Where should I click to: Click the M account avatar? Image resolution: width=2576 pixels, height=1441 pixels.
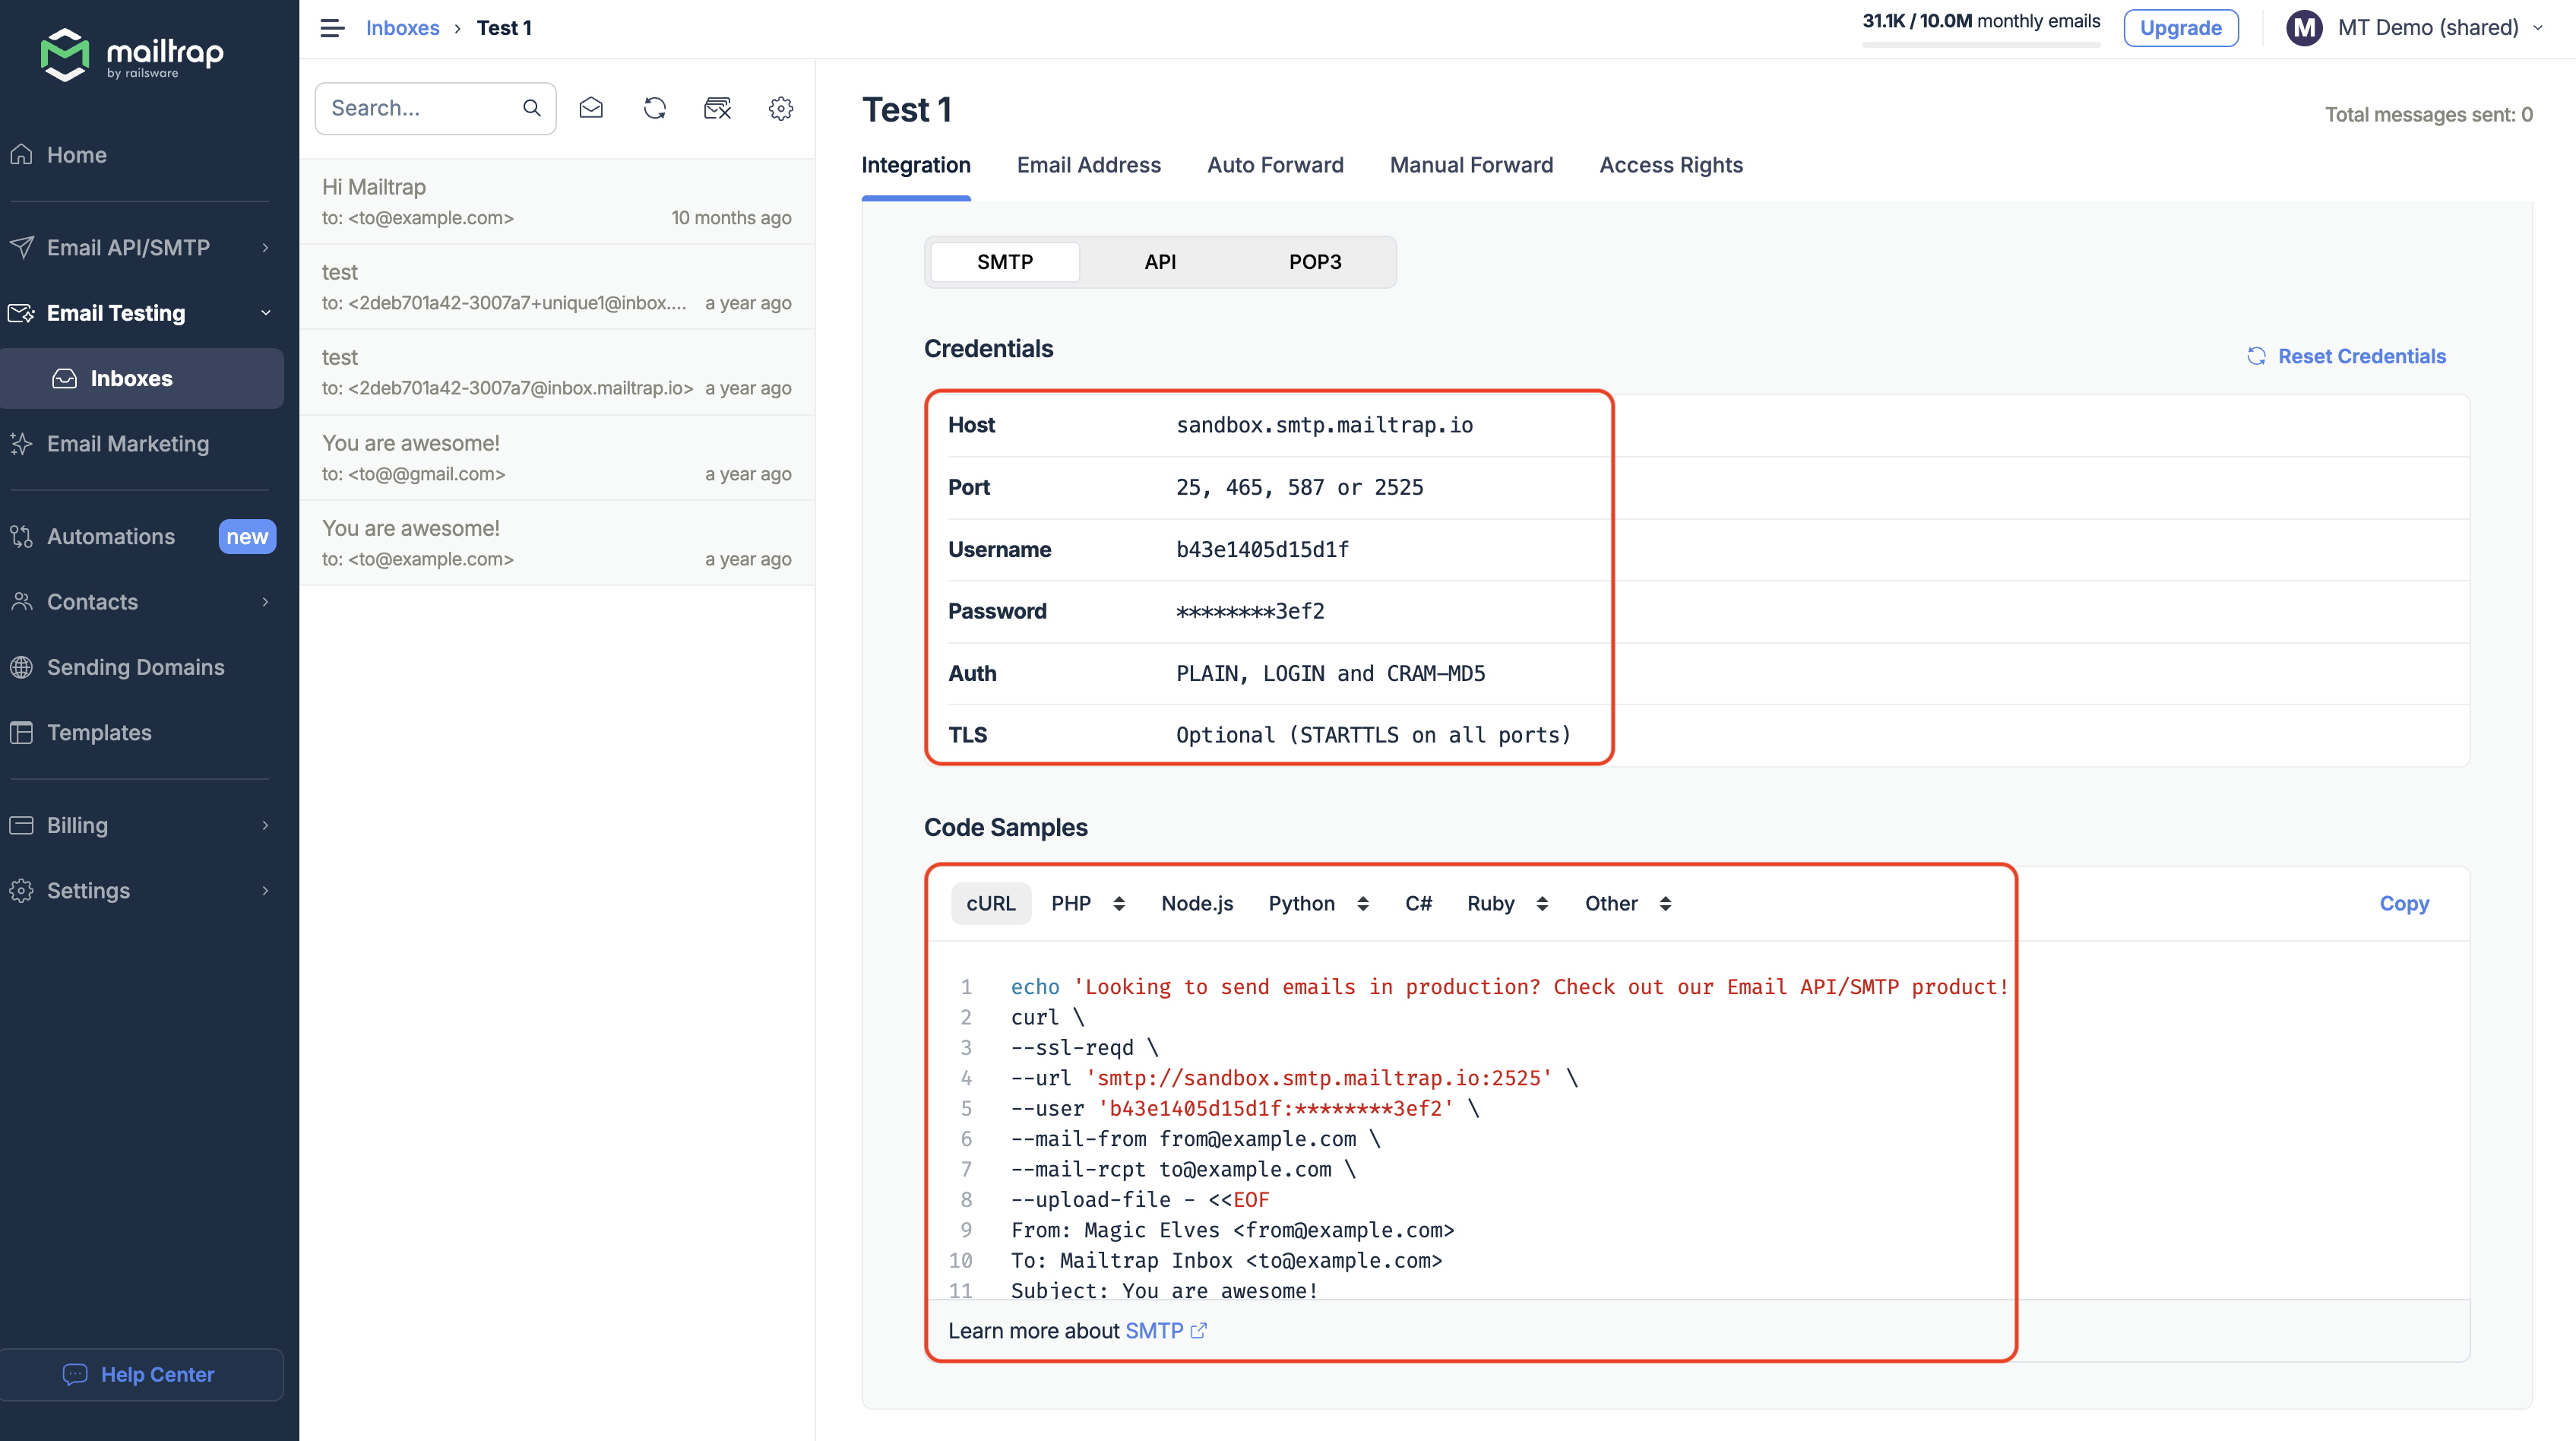tap(2304, 28)
